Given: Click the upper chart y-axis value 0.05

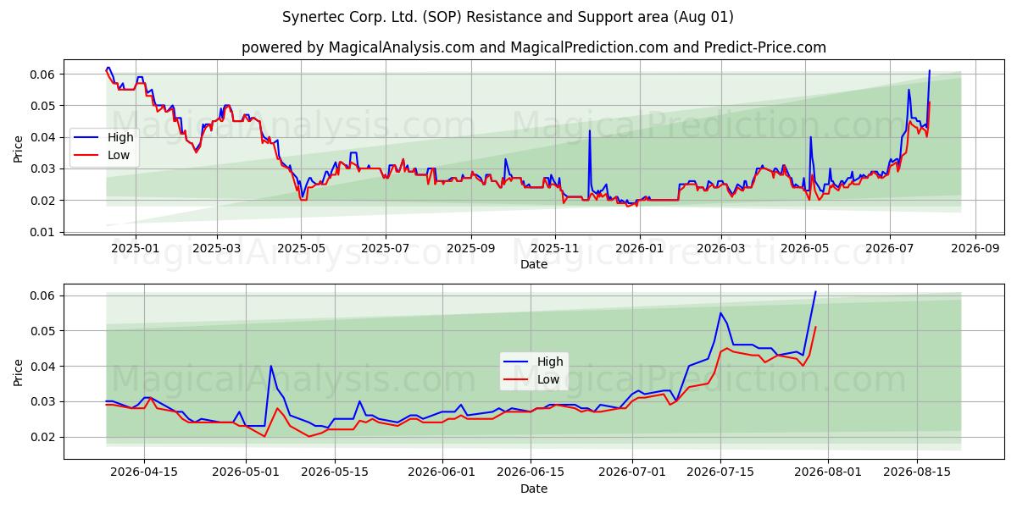Looking at the screenshot, I should [44, 106].
